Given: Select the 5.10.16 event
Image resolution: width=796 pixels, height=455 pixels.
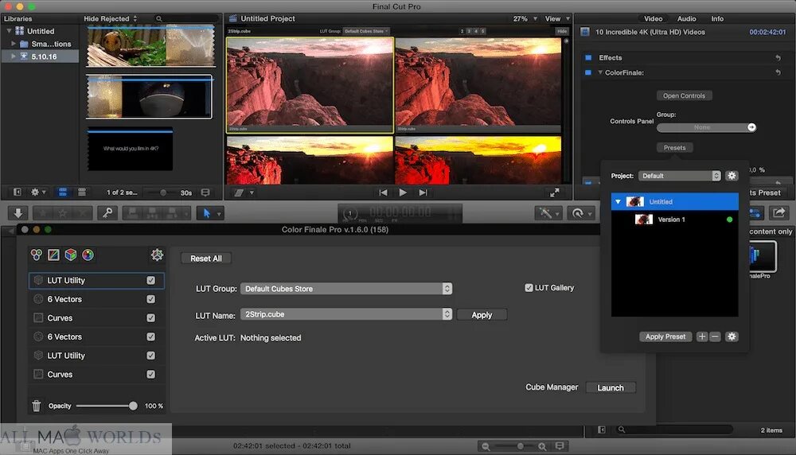Looking at the screenshot, I should pyautogui.click(x=40, y=56).
